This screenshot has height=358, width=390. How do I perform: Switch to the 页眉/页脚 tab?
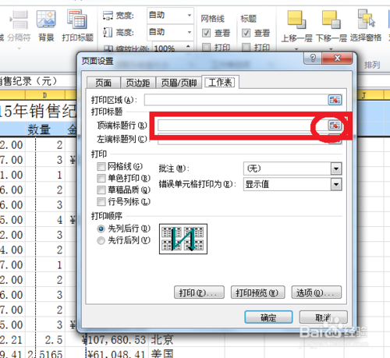click(x=179, y=83)
